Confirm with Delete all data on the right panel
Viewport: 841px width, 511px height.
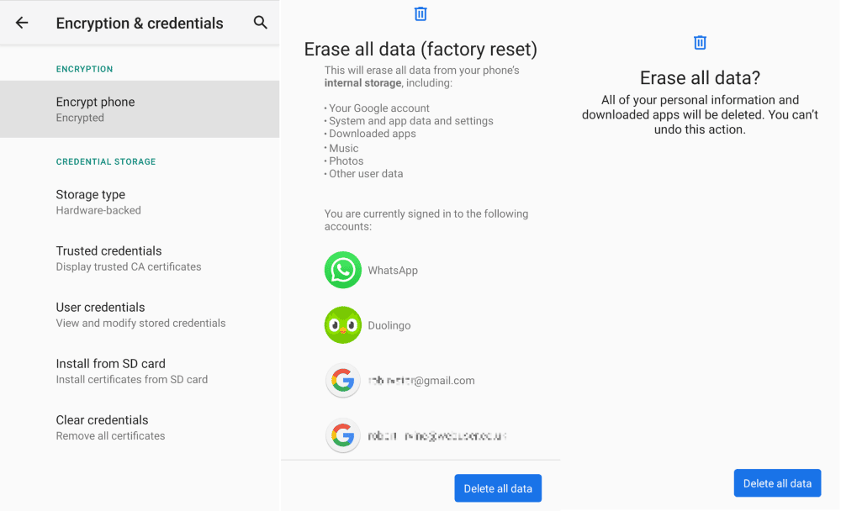click(x=777, y=482)
